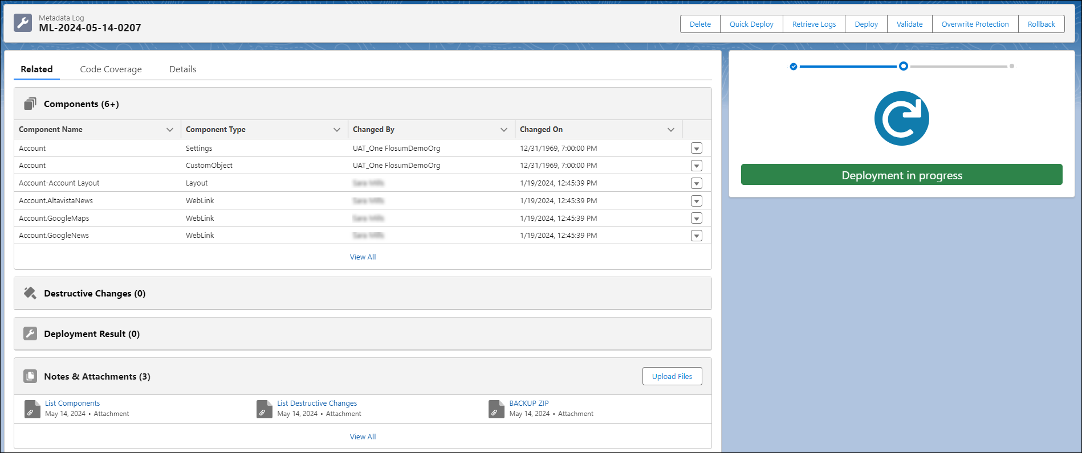Click the BACKUP ZIP attachment file icon
This screenshot has width=1082, height=453.
pos(496,409)
